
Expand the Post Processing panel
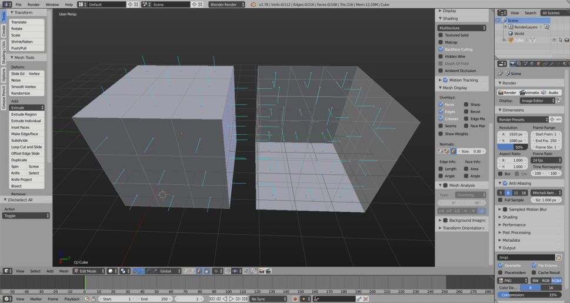[x=516, y=232]
